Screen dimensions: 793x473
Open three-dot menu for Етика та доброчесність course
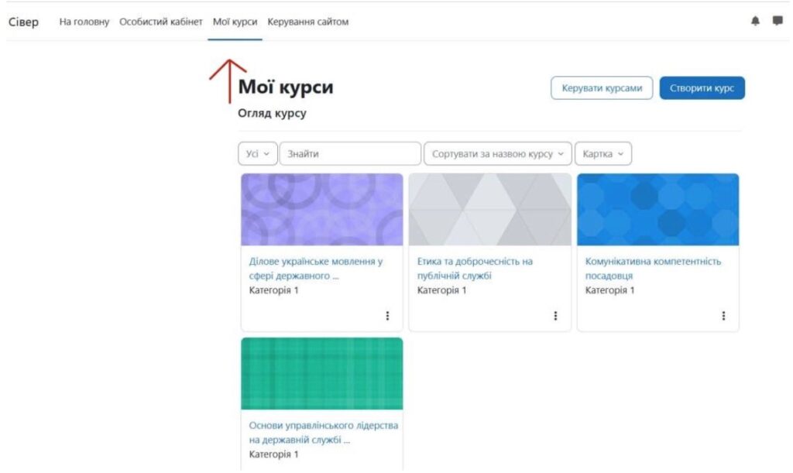555,316
